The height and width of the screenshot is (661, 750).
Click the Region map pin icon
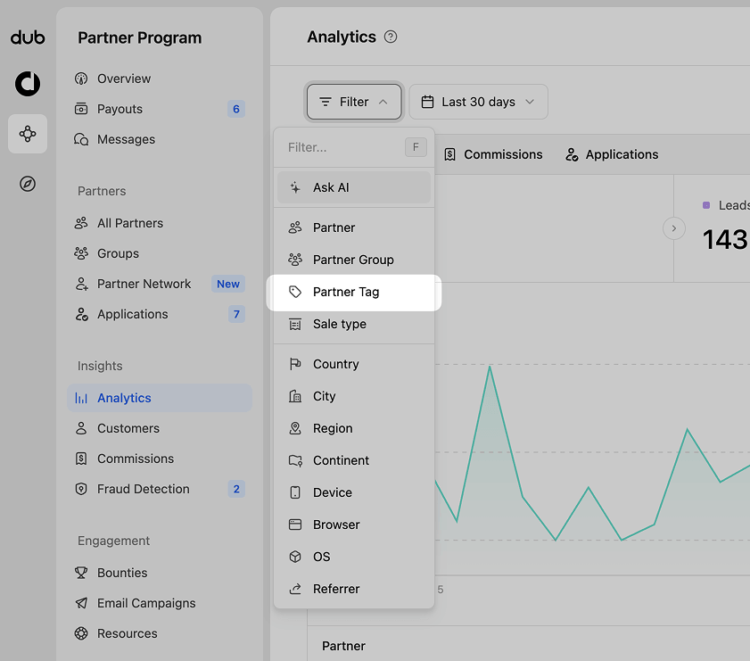pyautogui.click(x=295, y=428)
